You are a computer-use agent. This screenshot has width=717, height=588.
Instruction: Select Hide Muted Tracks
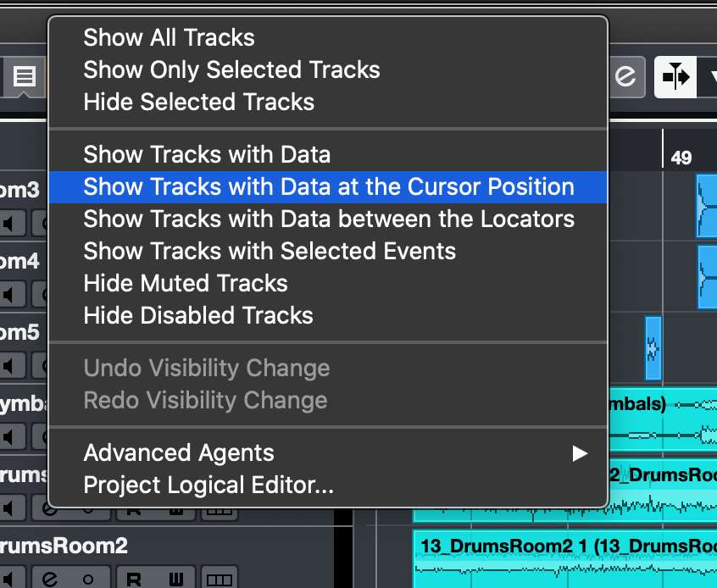[x=185, y=283]
